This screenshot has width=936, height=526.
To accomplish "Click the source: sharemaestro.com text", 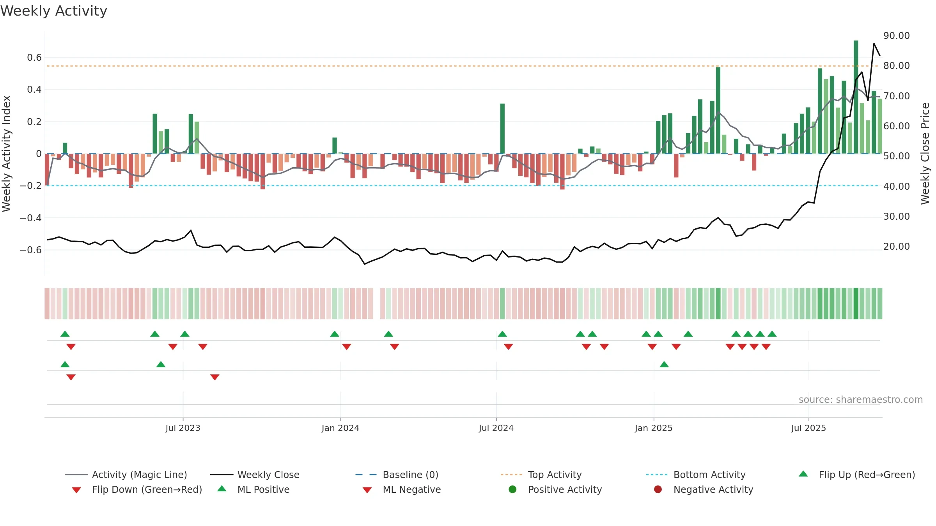I will click(861, 399).
